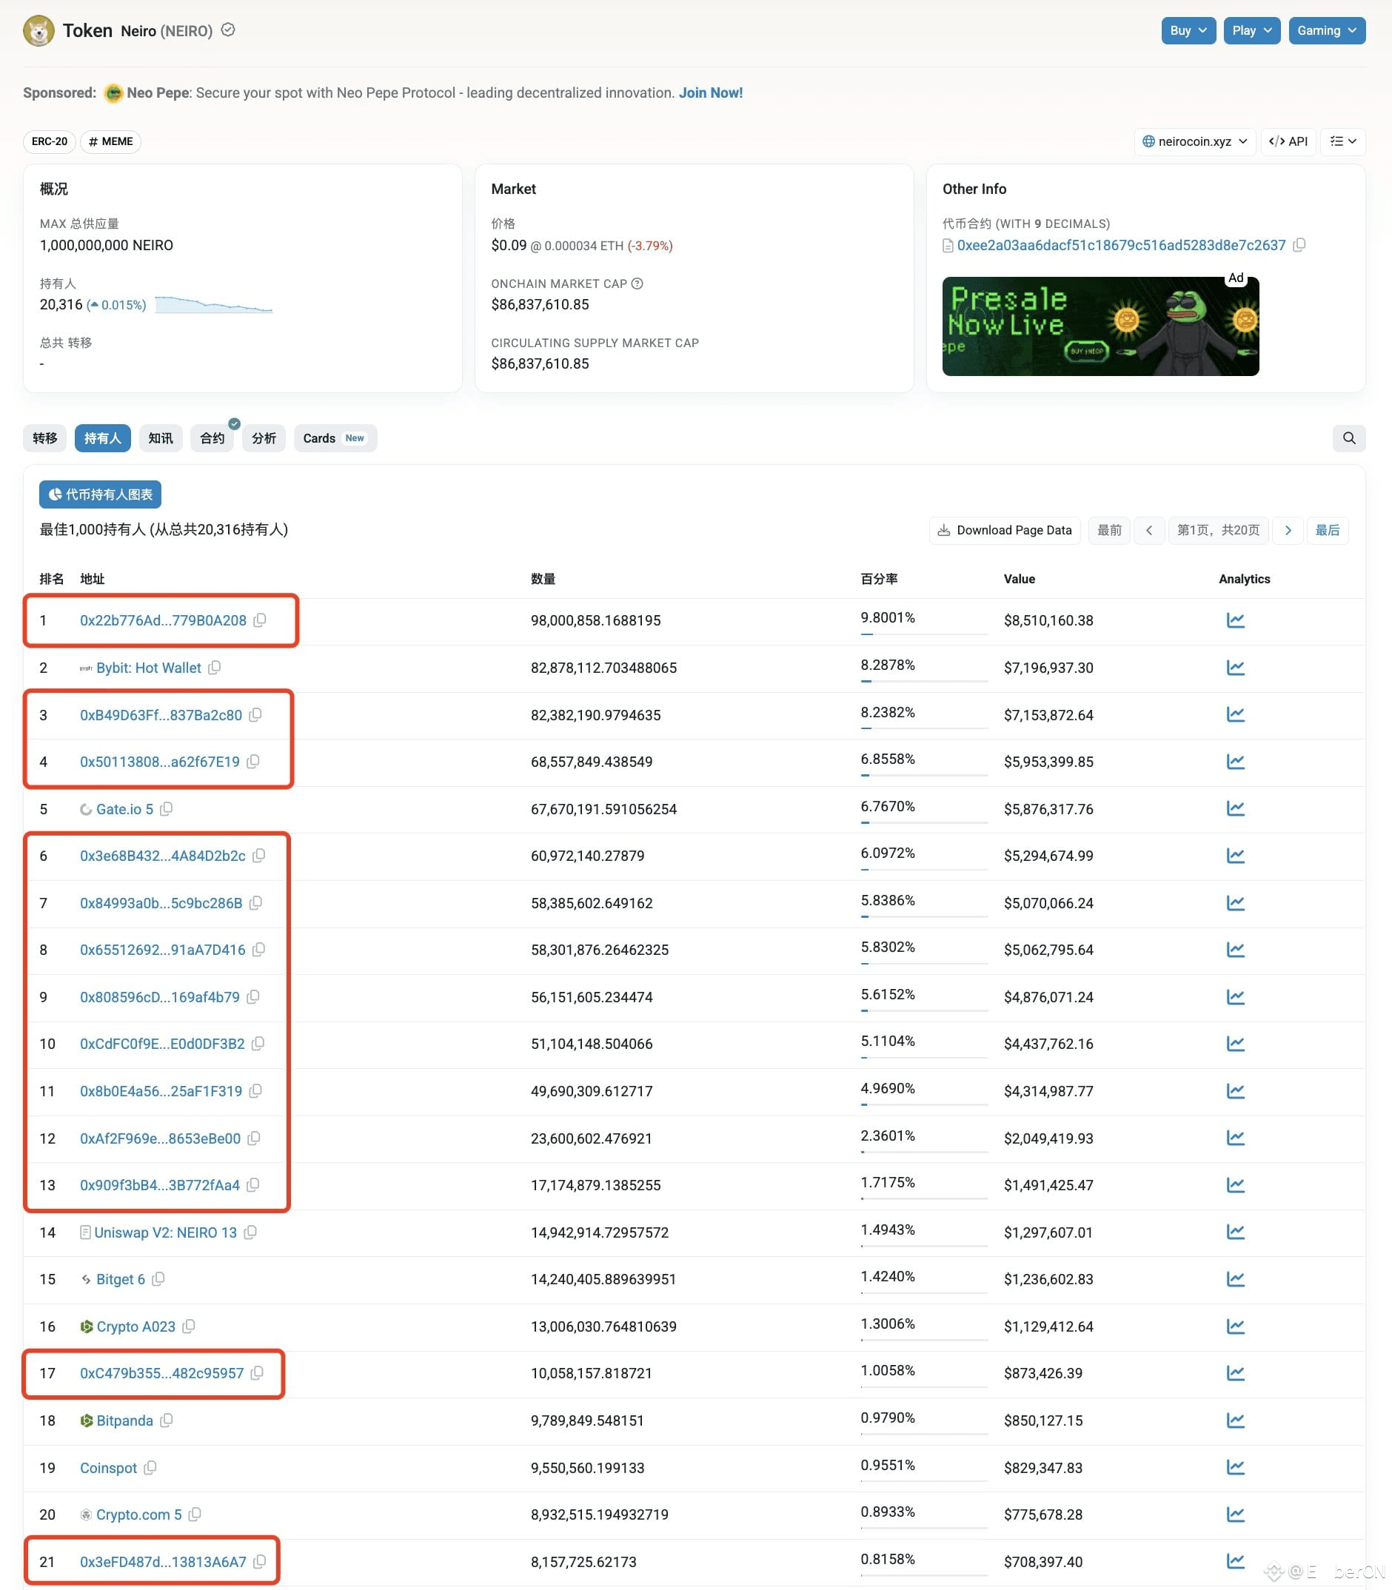Go to the next holders page
This screenshot has height=1590, width=1392.
click(1288, 530)
